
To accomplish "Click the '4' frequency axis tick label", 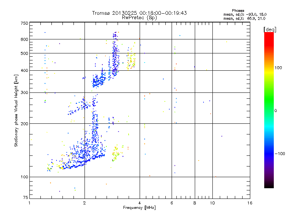I will (x=140, y=203).
